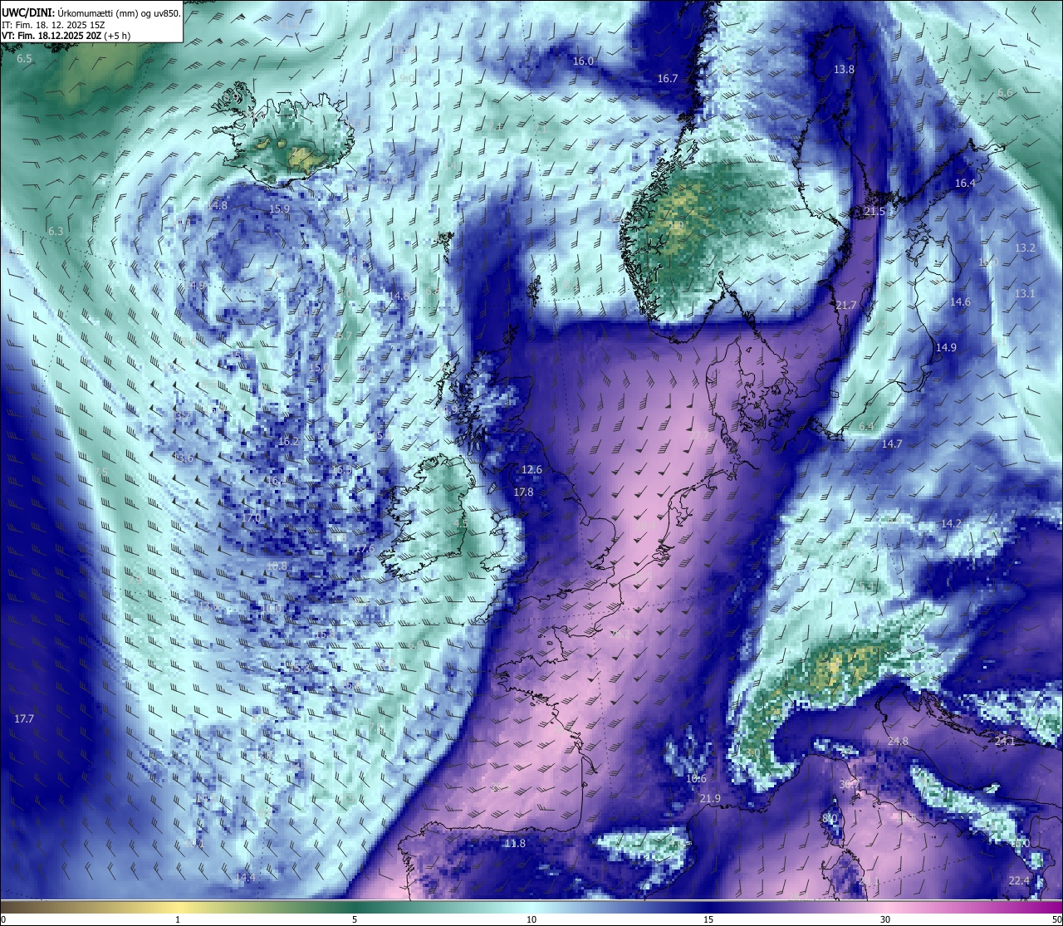
Task: Click the VT: Fim. 18.12.2025 20Z (+5 h) line
Action: pos(66,36)
